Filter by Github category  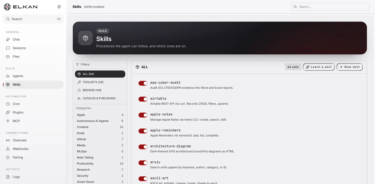click(100, 139)
